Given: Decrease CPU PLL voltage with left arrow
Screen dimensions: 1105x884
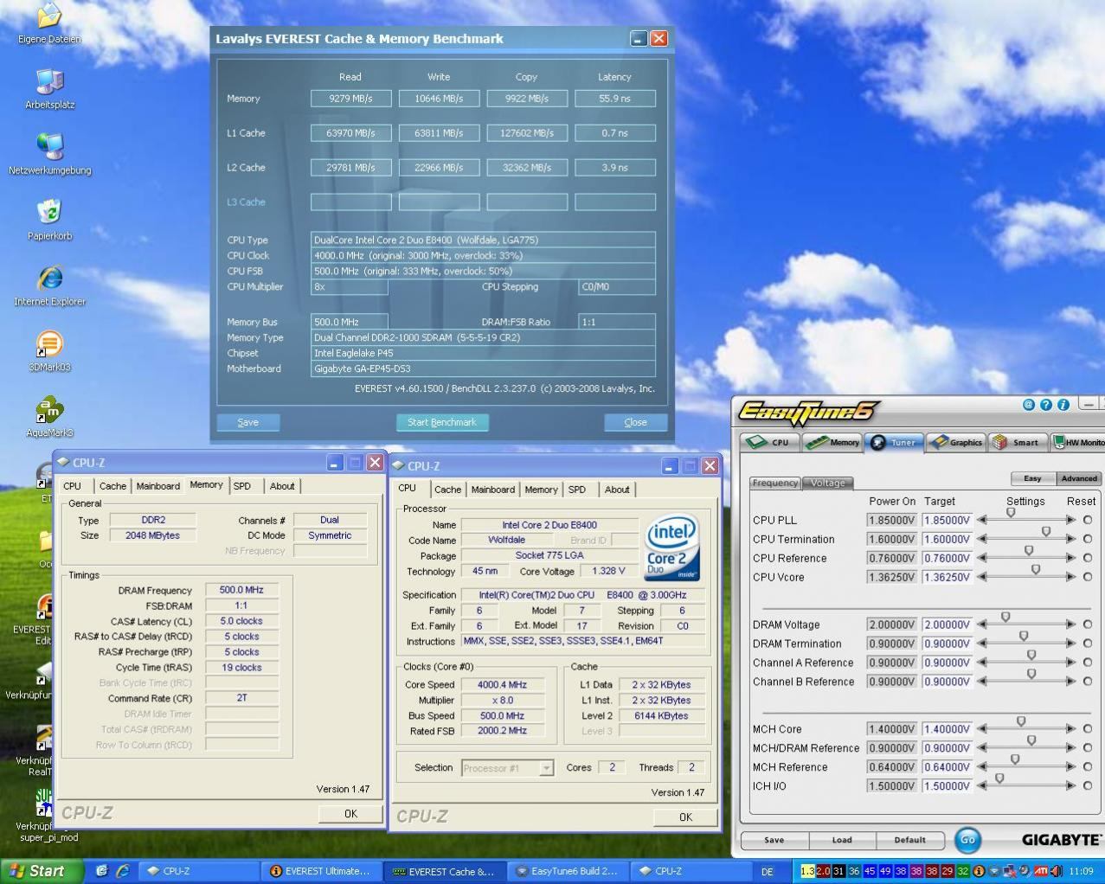Looking at the screenshot, I should 982,520.
